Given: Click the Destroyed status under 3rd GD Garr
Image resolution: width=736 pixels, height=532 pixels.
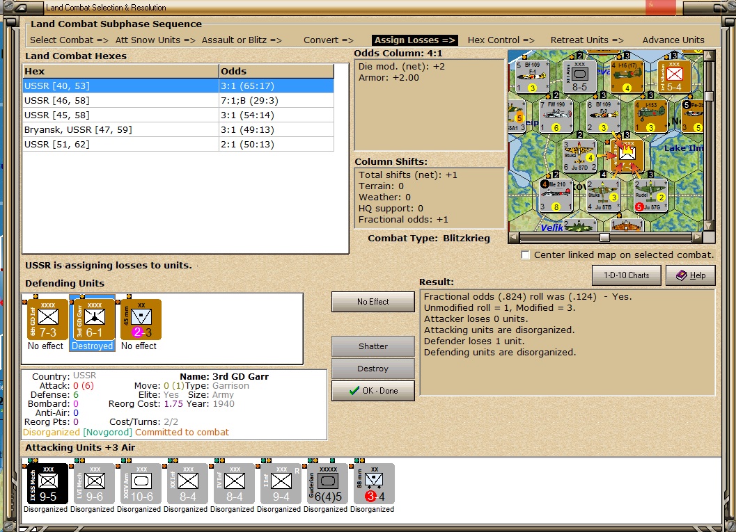Looking at the screenshot, I should 92,346.
